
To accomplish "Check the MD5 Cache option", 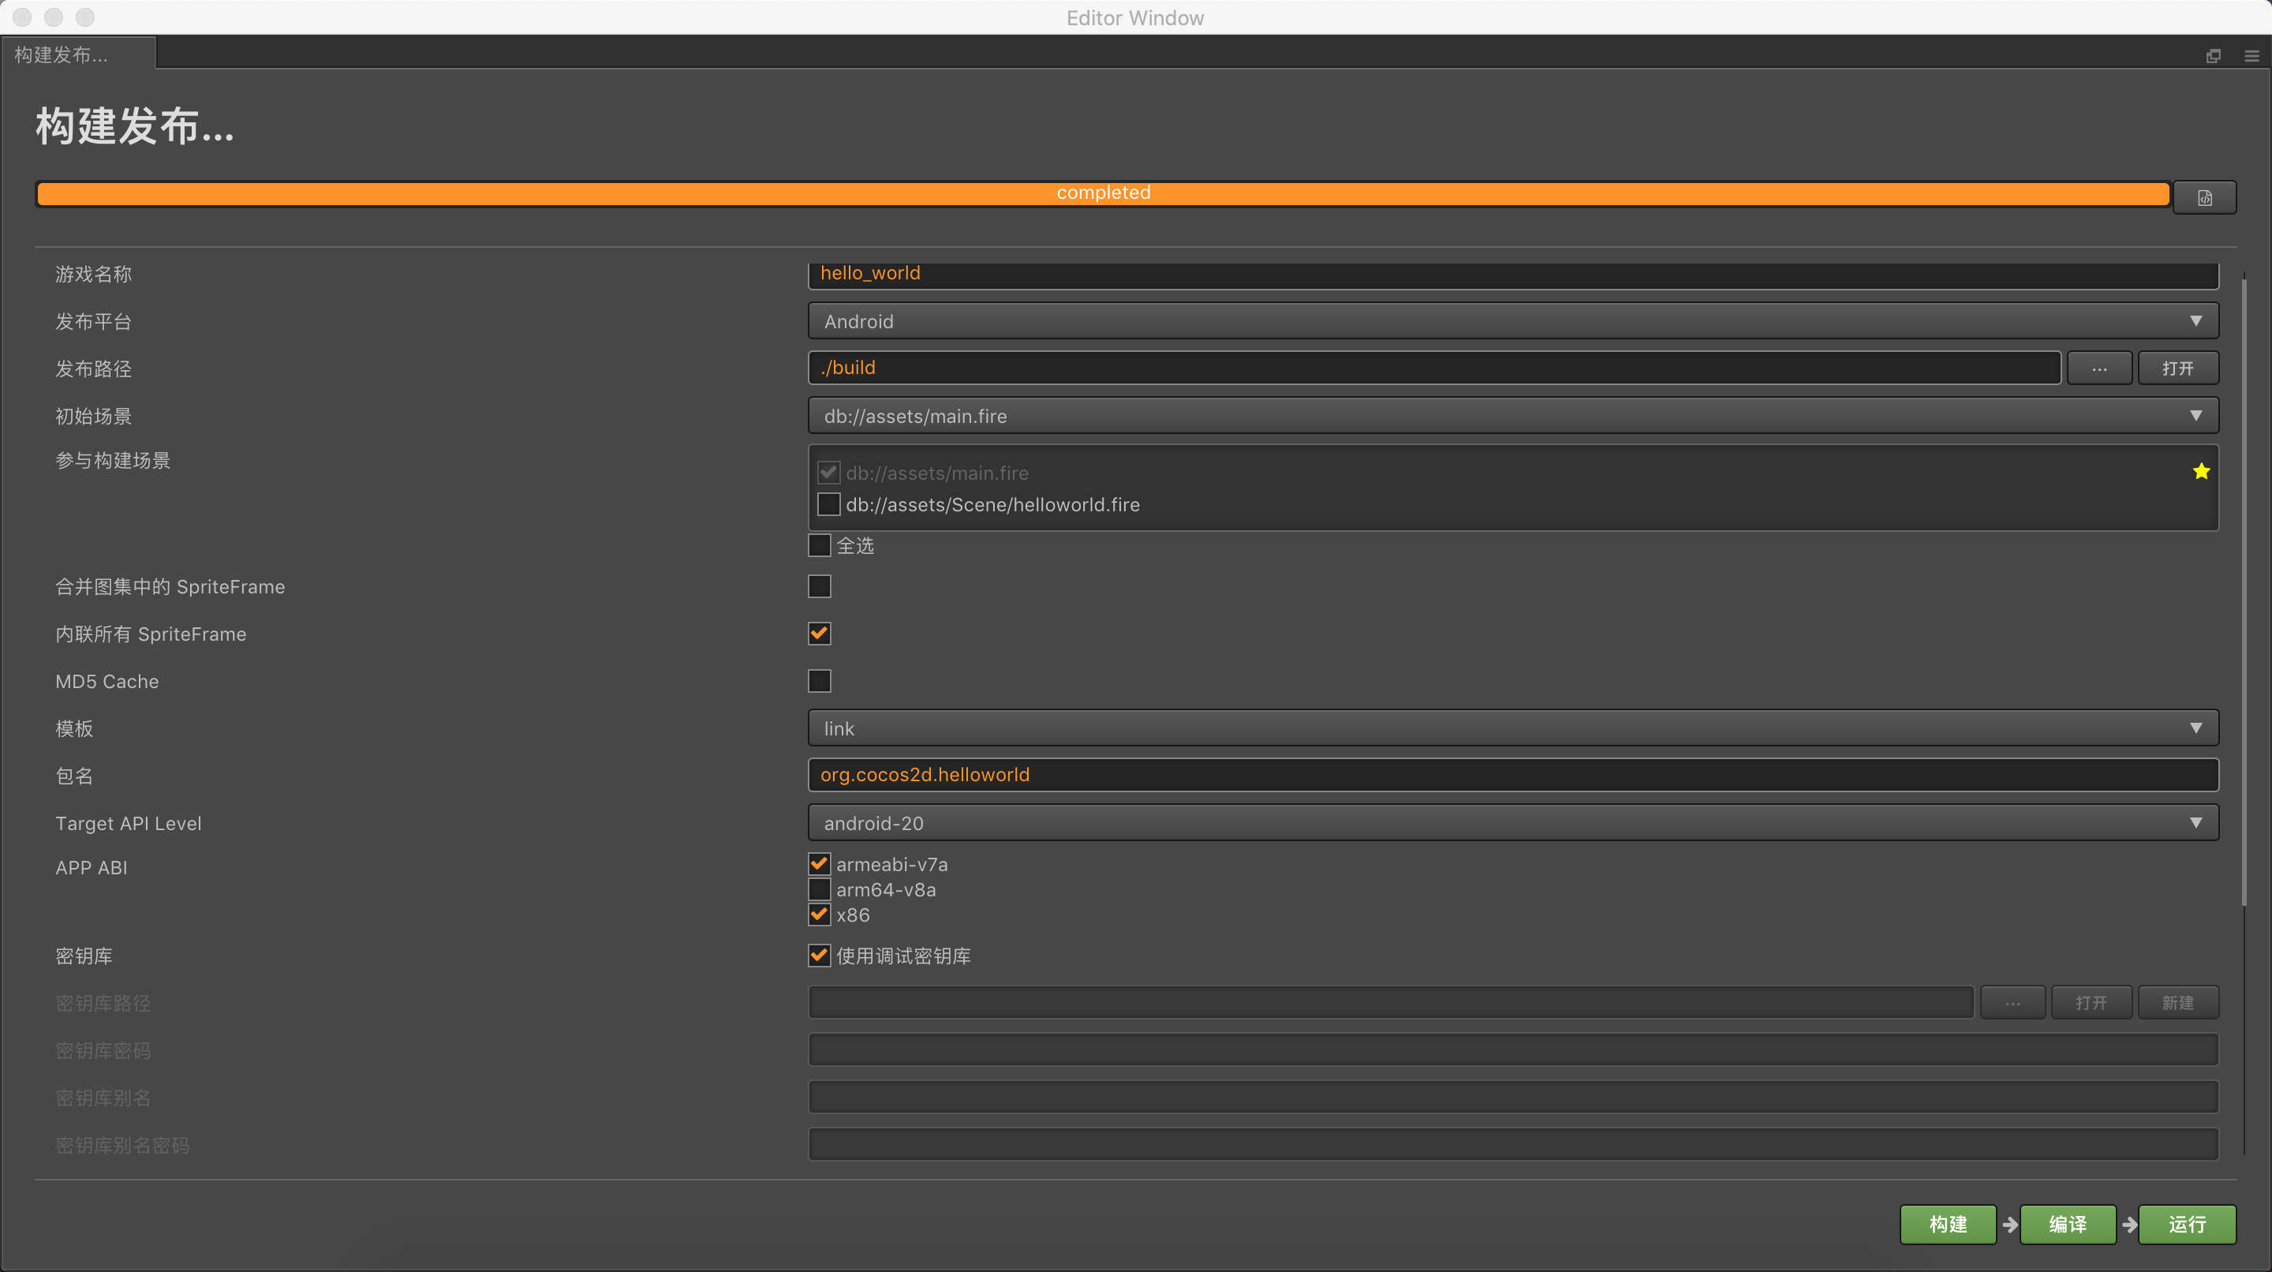I will [x=820, y=681].
